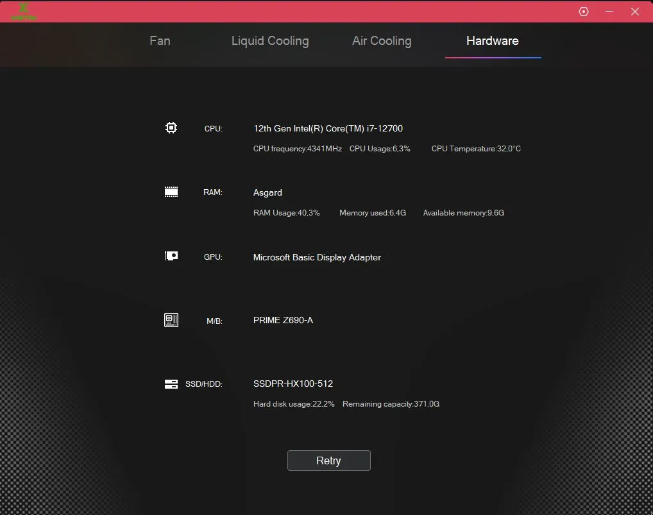This screenshot has height=515, width=653.
Task: Click the 'SSD/HDD:' label
Action: point(204,384)
